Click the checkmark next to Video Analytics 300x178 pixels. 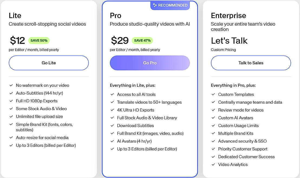(213, 164)
